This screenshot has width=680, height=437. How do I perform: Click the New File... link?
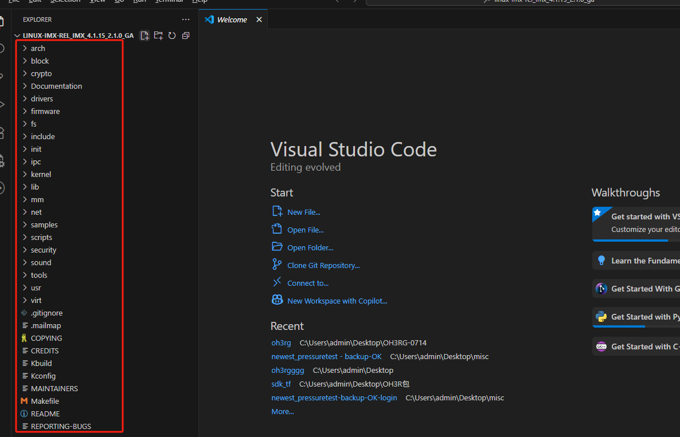(303, 212)
